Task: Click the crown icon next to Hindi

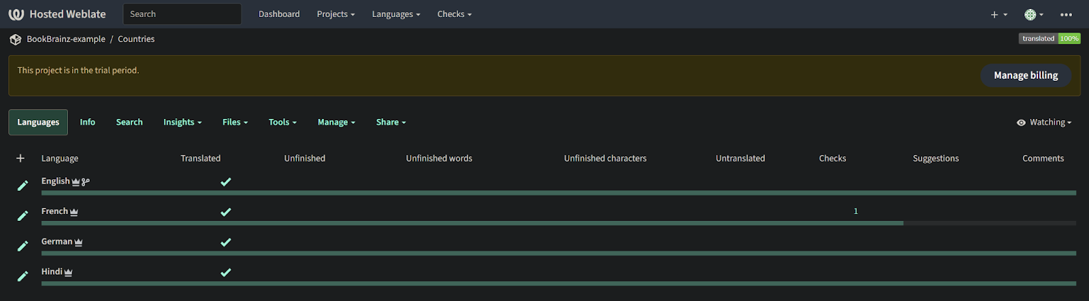Action: click(68, 272)
